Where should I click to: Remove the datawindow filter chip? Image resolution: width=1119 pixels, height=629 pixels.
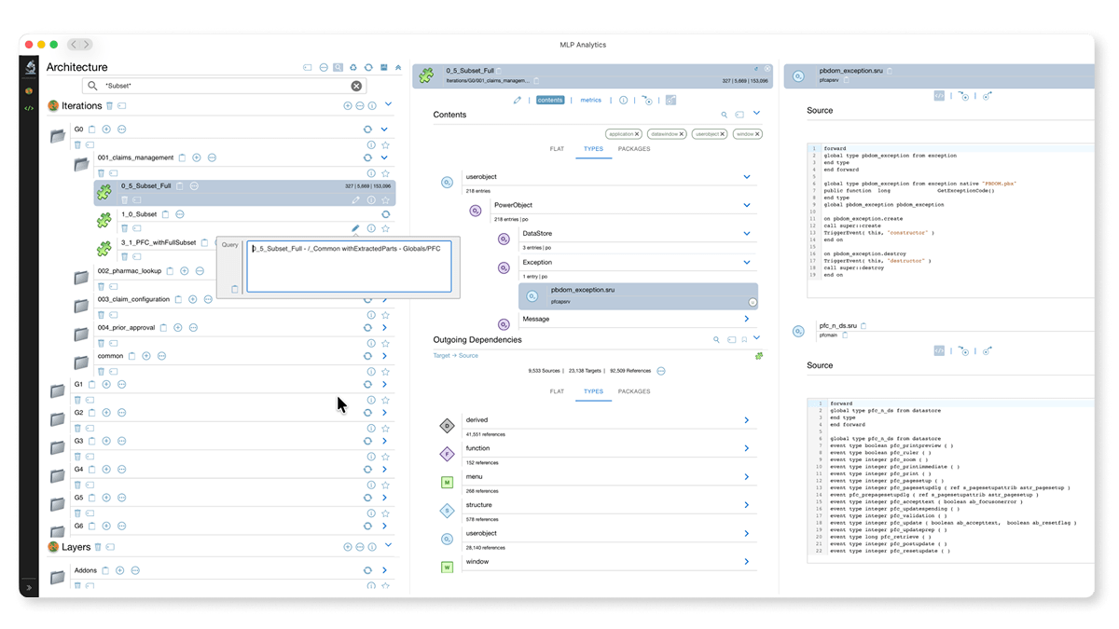pyautogui.click(x=682, y=134)
